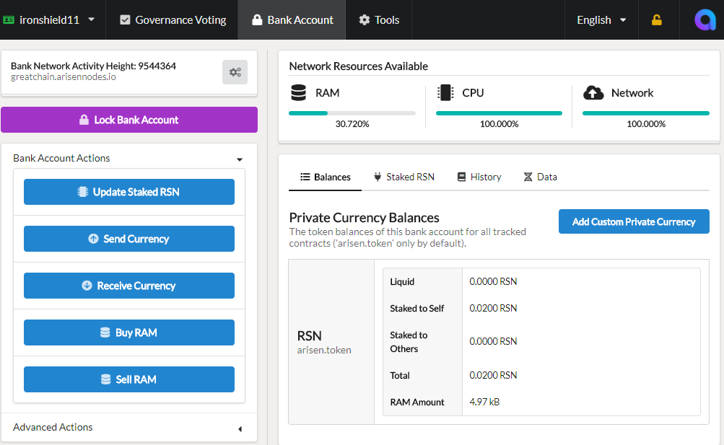724x445 pixels.
Task: Click the RAM usage progress bar
Action: (352, 113)
